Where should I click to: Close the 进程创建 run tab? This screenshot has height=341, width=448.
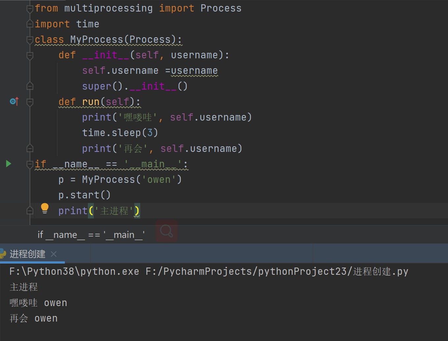click(54, 254)
